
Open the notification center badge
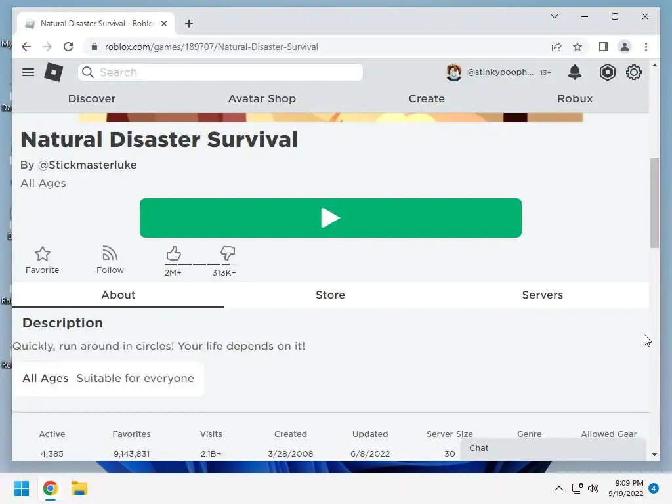pos(654,488)
